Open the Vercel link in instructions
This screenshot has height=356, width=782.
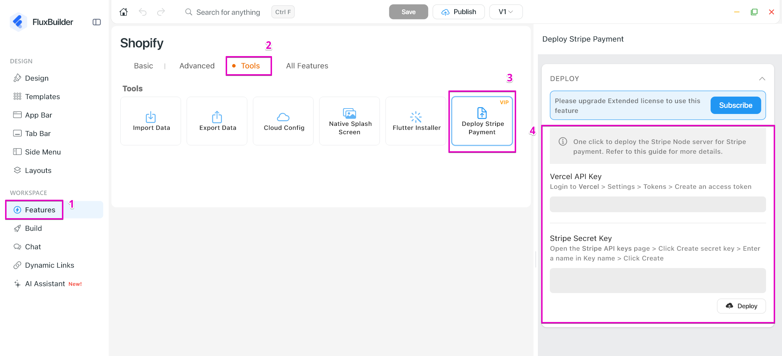pyautogui.click(x=589, y=187)
